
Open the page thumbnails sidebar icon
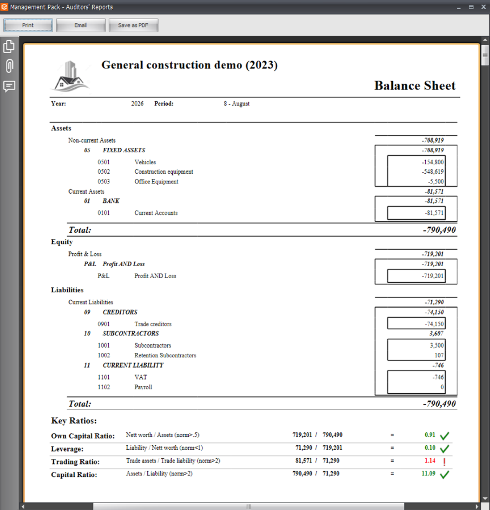tap(9, 47)
